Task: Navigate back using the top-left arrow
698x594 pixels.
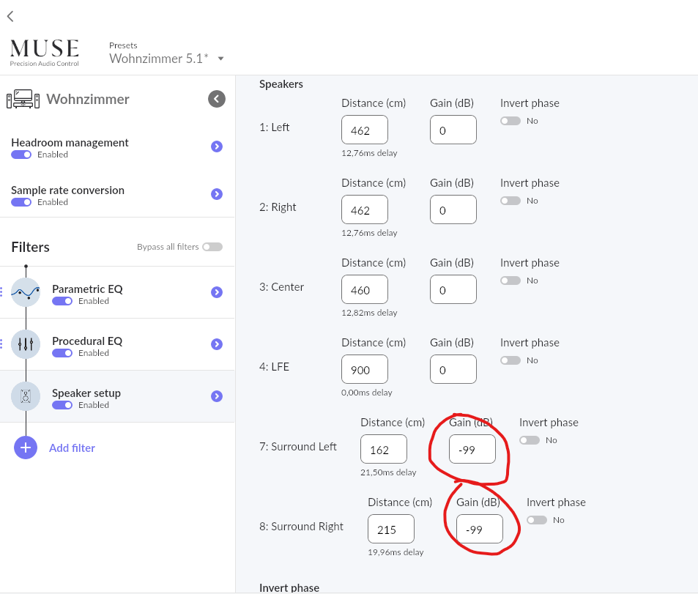Action: tap(10, 16)
